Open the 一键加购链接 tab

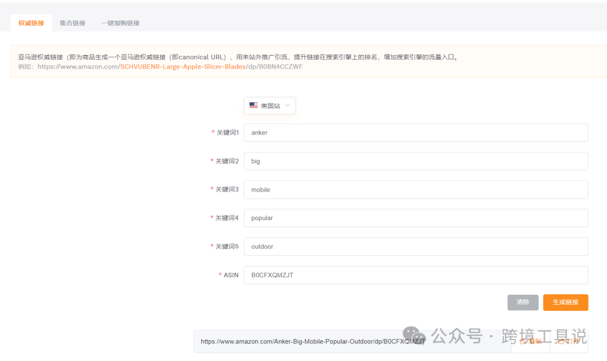[120, 23]
